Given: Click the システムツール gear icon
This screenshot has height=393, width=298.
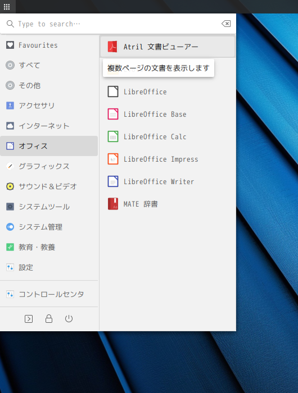Looking at the screenshot, I should pos(10,207).
